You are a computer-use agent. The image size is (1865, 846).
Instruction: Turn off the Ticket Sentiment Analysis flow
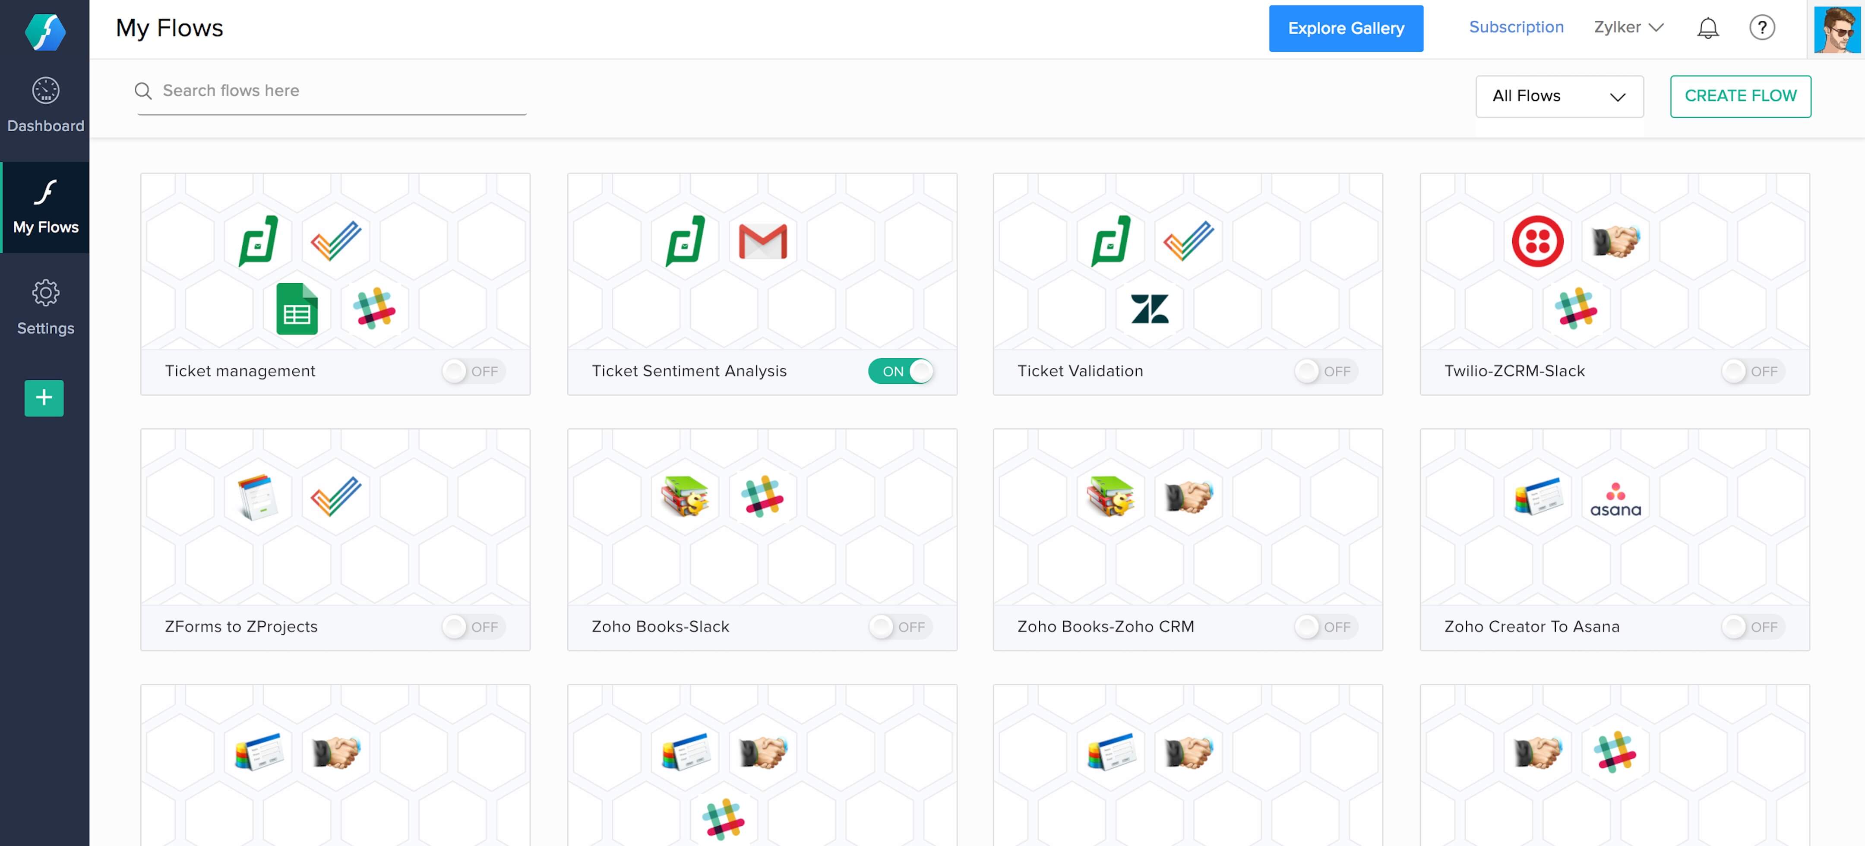(x=901, y=371)
